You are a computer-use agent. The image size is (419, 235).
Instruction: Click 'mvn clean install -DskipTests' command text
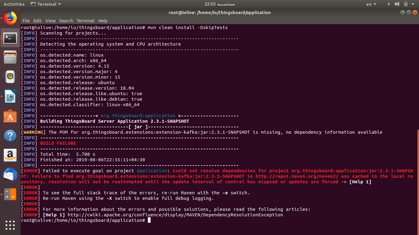coord(188,28)
